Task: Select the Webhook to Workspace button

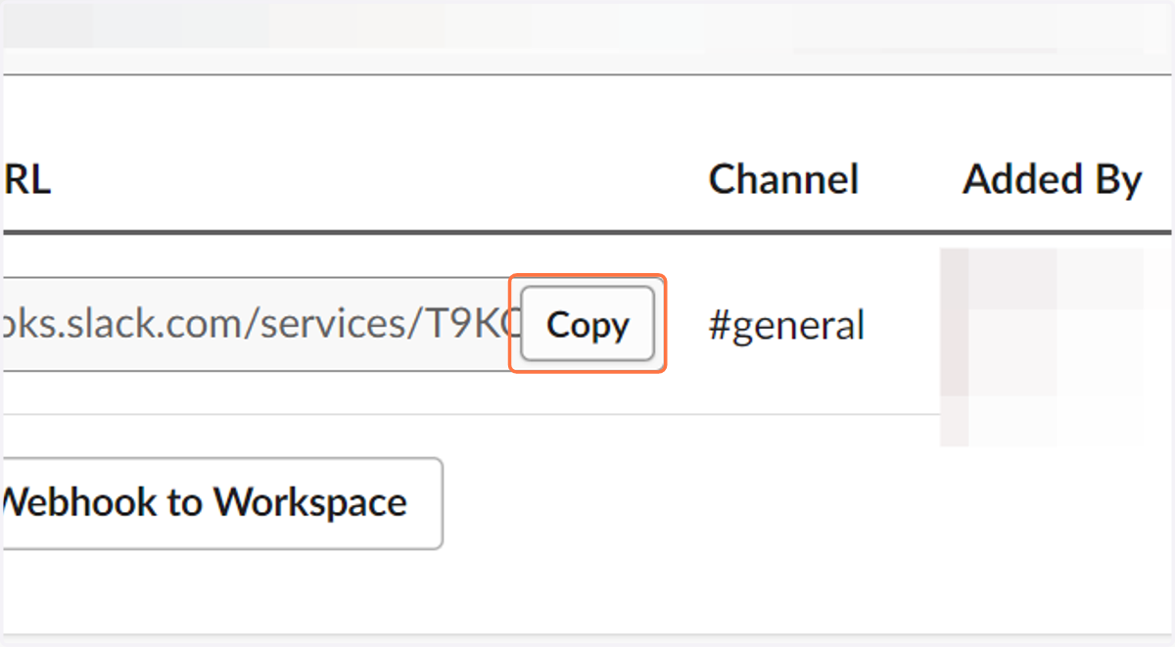Action: (221, 503)
